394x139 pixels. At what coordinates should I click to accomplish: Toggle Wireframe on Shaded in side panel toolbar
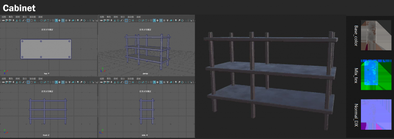tap(161, 82)
